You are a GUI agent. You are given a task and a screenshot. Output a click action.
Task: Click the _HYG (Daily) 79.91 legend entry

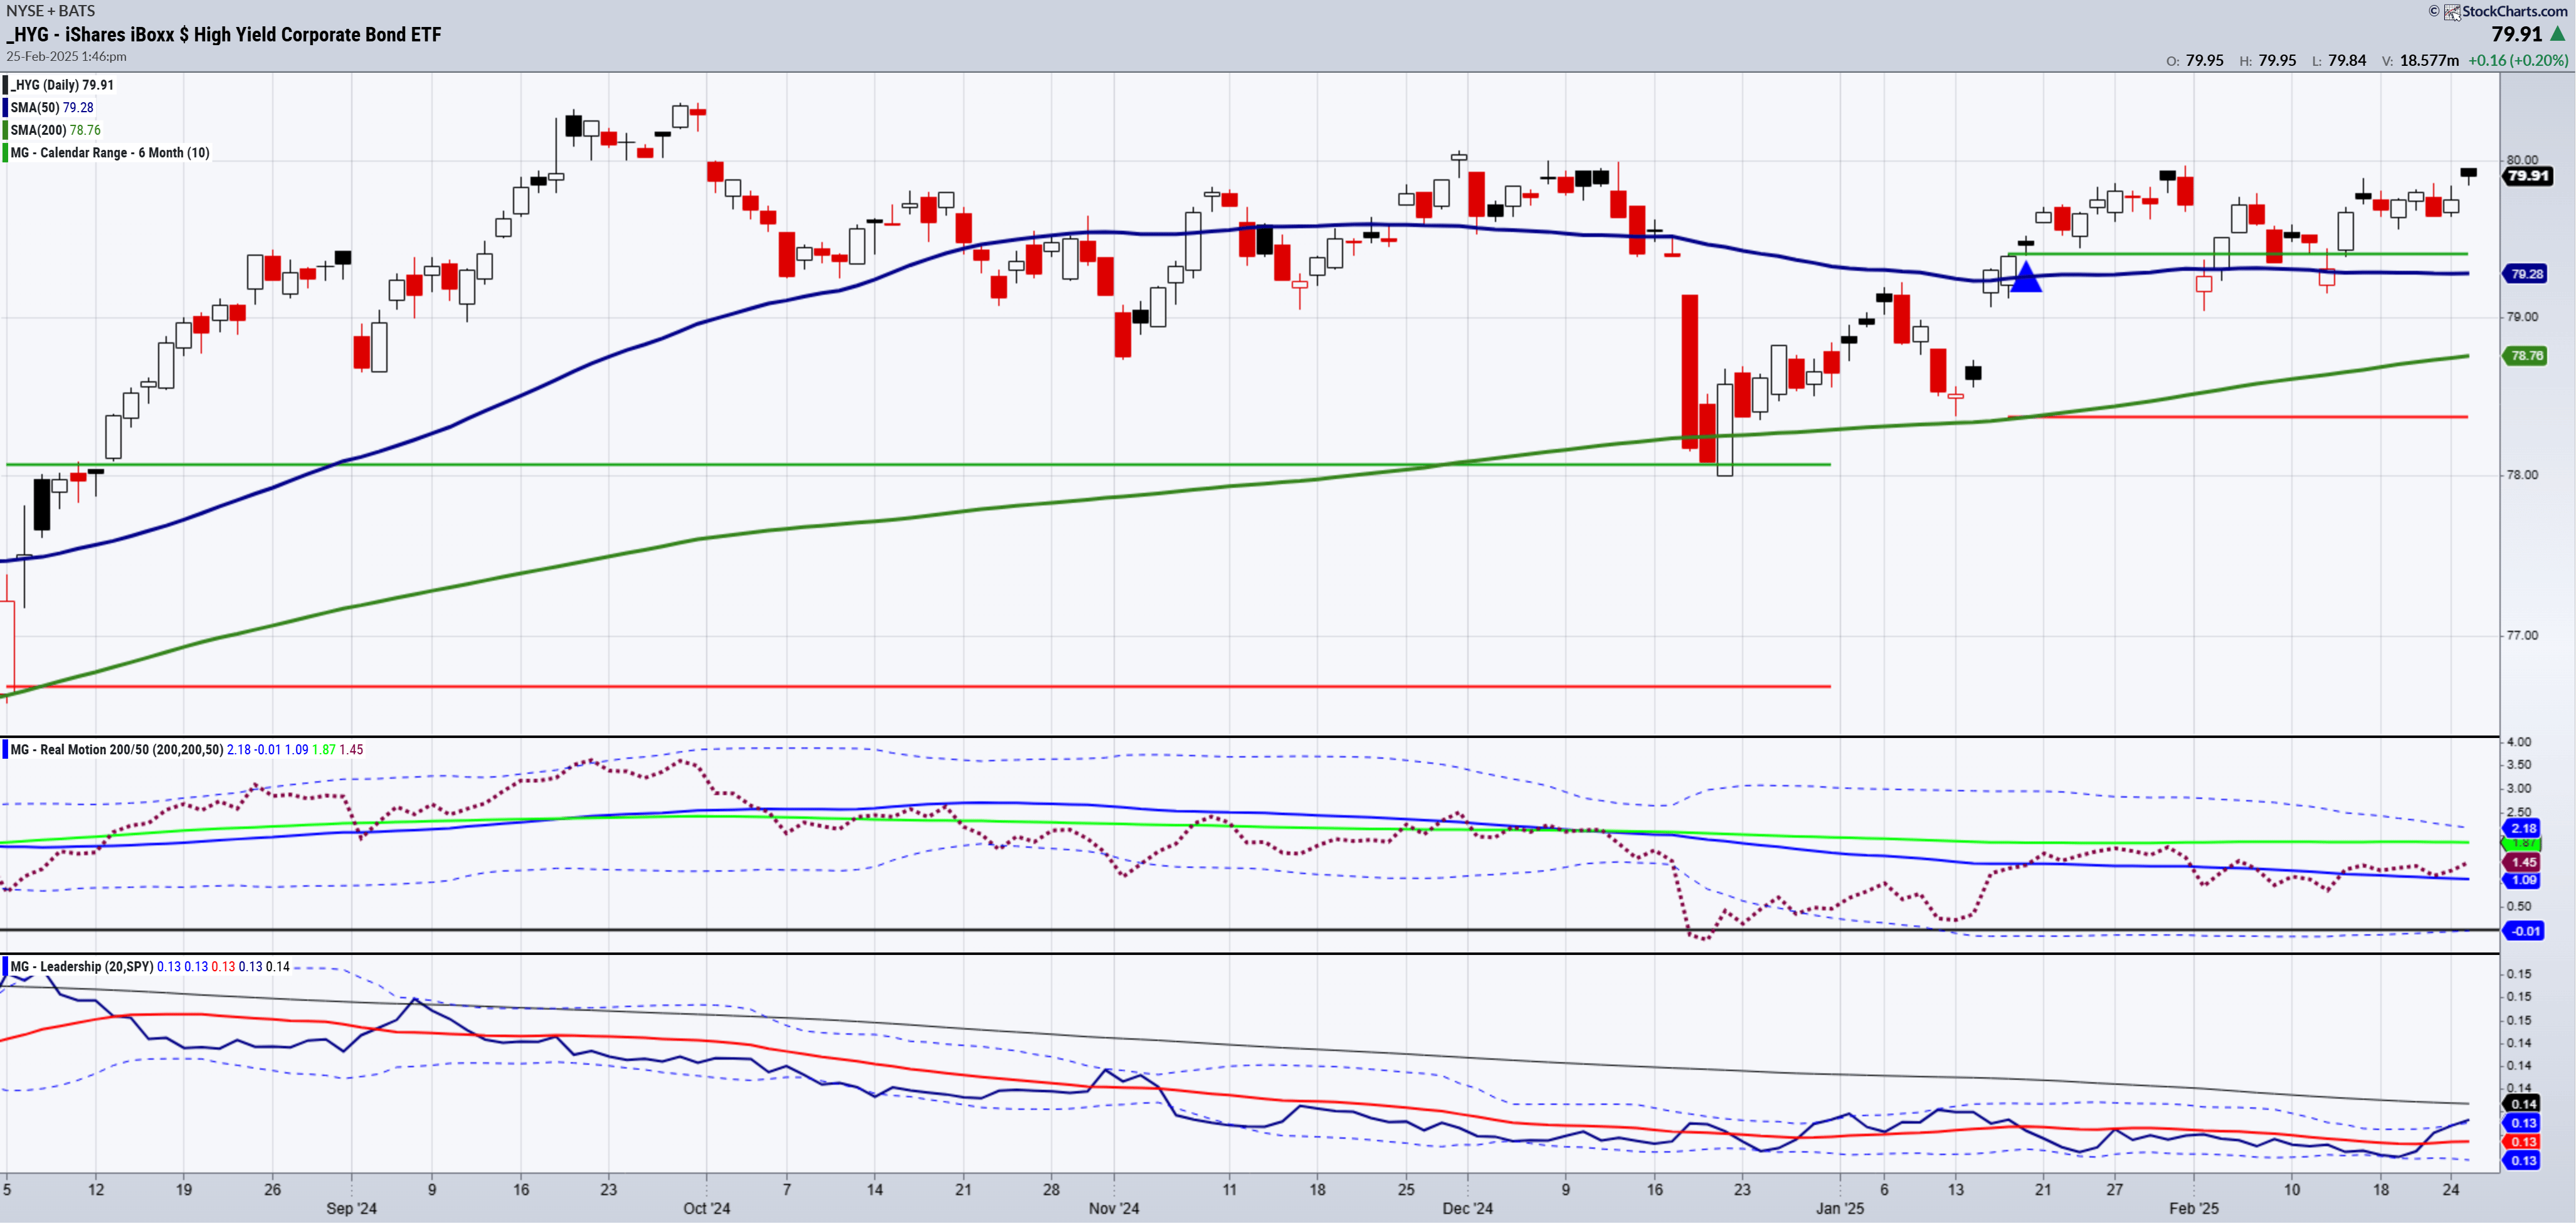point(62,85)
